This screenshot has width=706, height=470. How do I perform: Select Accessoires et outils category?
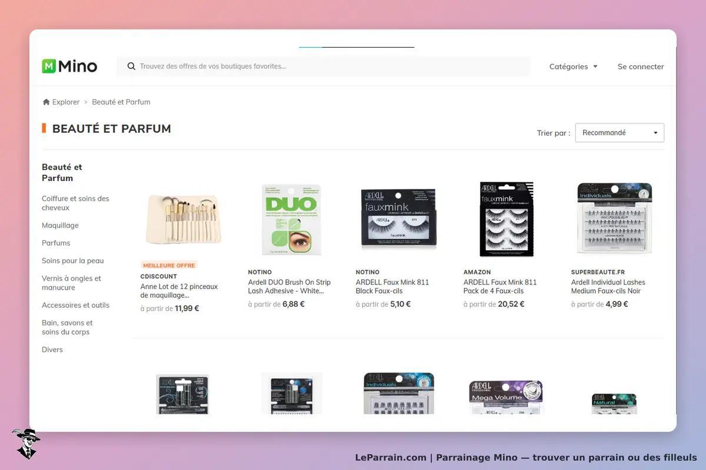coord(75,305)
